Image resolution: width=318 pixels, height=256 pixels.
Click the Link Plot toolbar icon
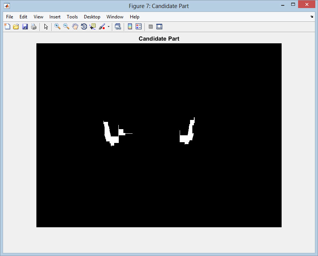click(118, 26)
